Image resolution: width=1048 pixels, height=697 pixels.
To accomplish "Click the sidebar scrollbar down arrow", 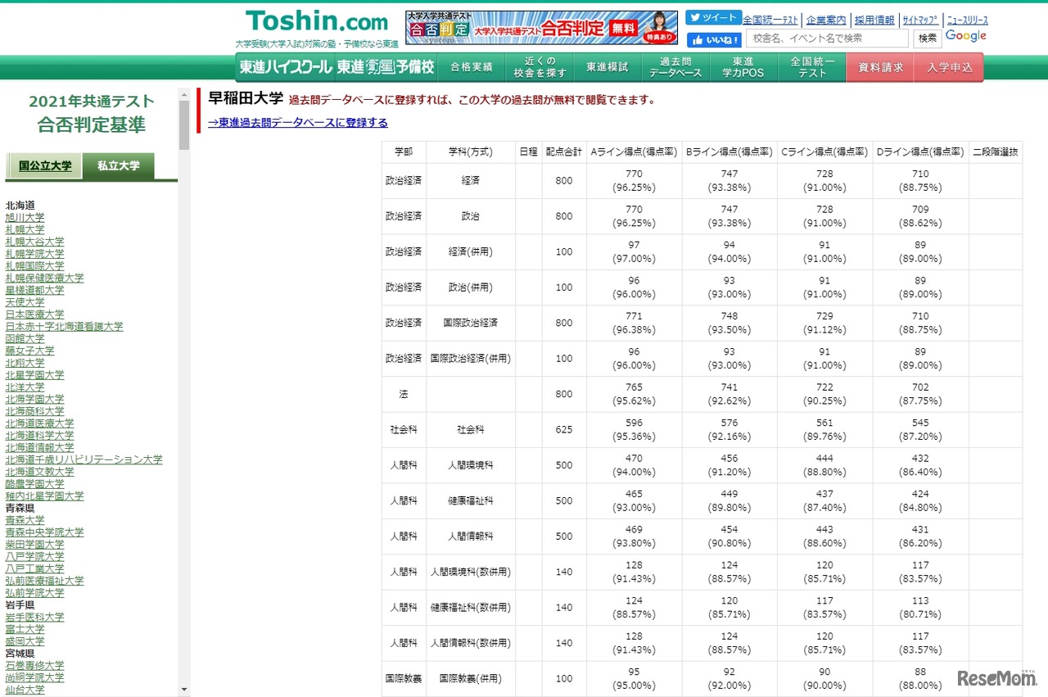I will point(183,690).
